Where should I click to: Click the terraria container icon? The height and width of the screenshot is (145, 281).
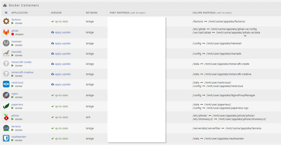pyautogui.click(x=6, y=128)
